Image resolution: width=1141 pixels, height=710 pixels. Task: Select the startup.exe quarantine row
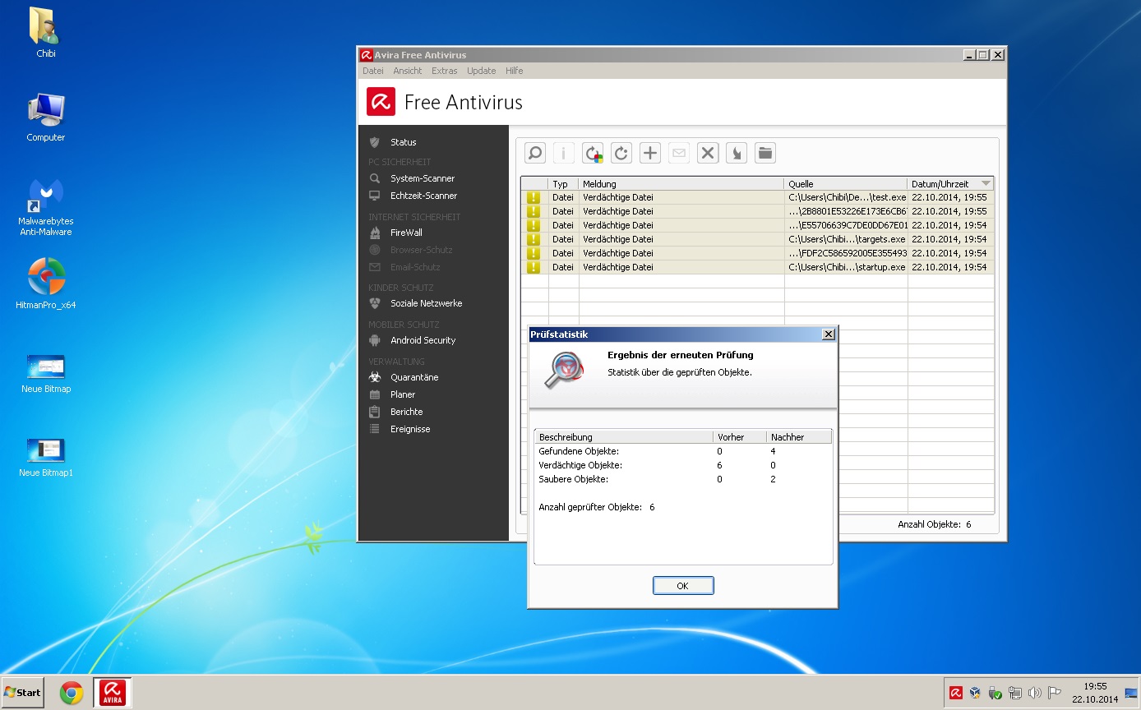click(757, 267)
